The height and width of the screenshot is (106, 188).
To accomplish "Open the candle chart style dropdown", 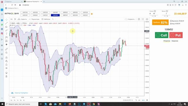I will coord(15,19).
